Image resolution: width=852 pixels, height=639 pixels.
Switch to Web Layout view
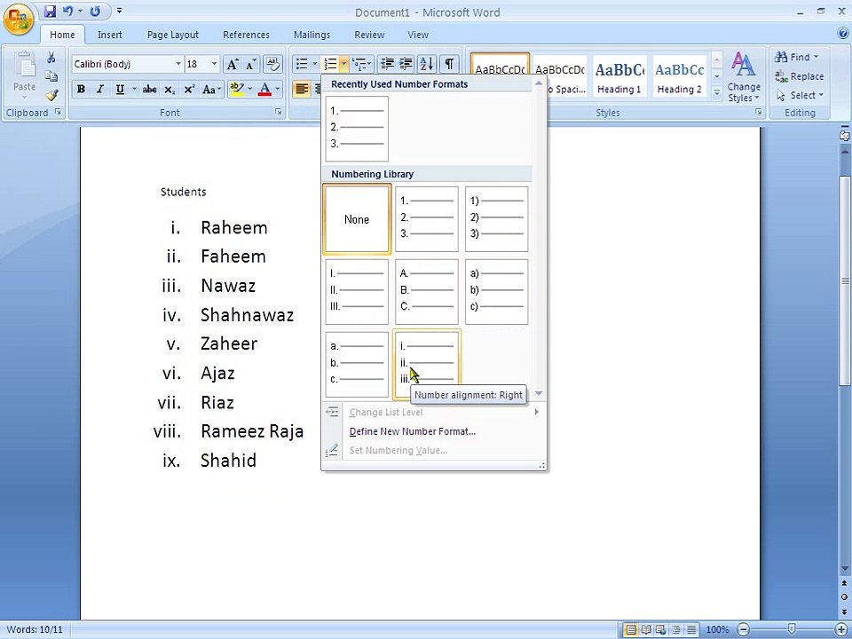pos(660,630)
